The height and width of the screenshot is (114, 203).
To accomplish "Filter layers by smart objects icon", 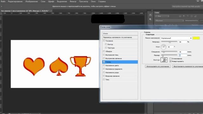I will (x=195, y=16).
